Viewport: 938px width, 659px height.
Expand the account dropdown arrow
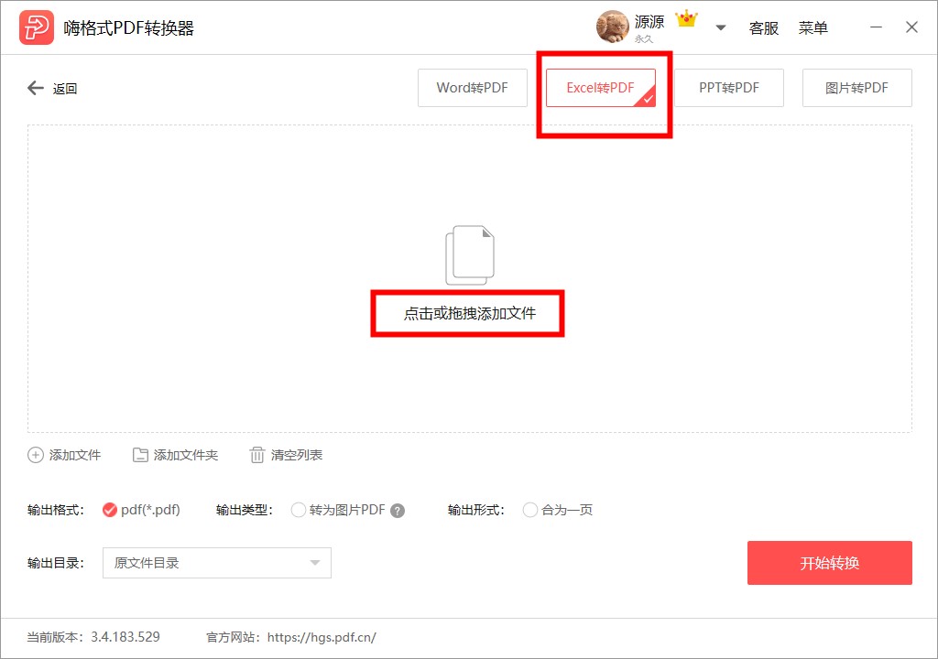(721, 27)
